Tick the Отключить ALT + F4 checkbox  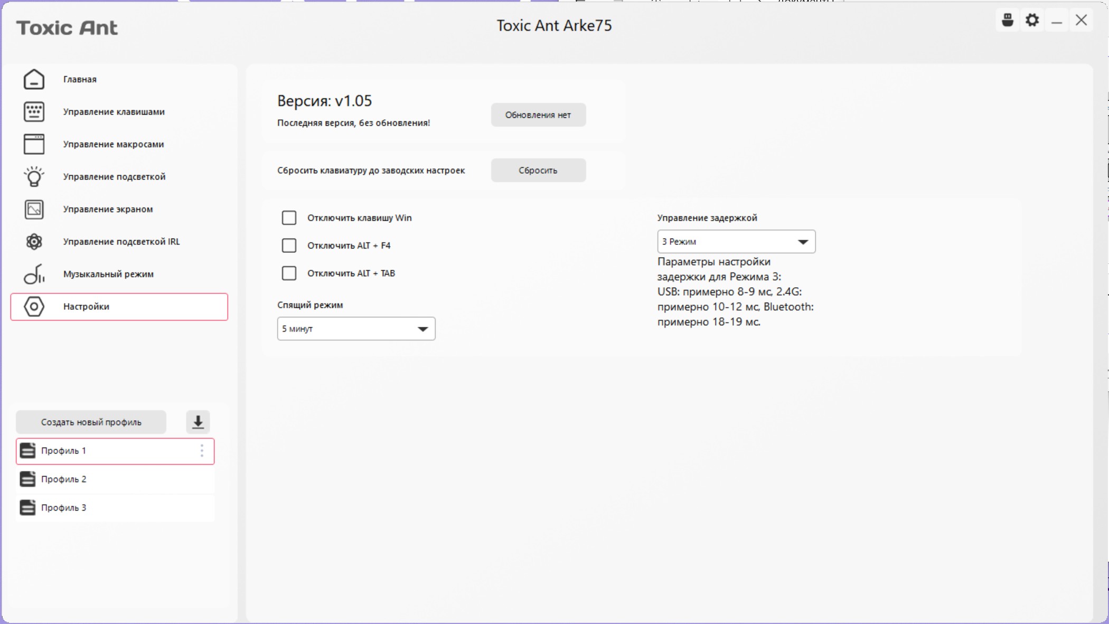point(289,245)
